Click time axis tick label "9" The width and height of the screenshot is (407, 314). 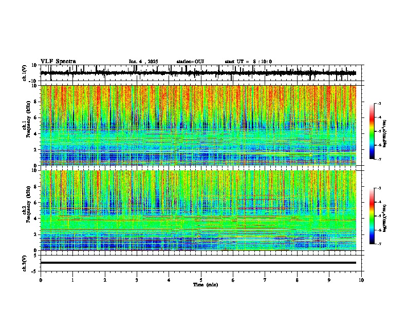[x=329, y=280]
